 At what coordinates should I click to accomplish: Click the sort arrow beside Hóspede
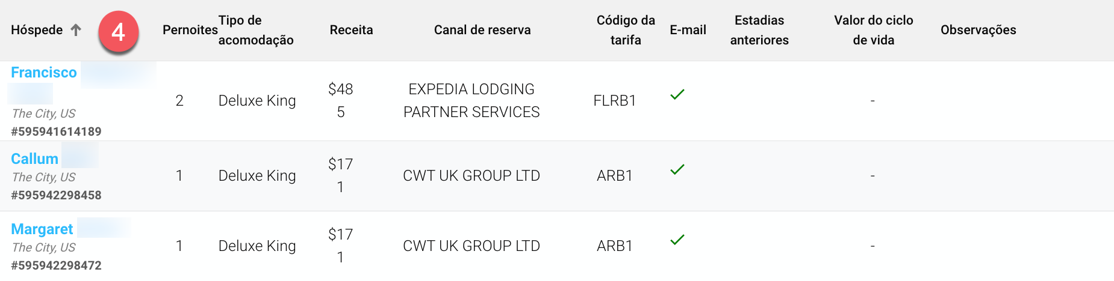tap(76, 30)
